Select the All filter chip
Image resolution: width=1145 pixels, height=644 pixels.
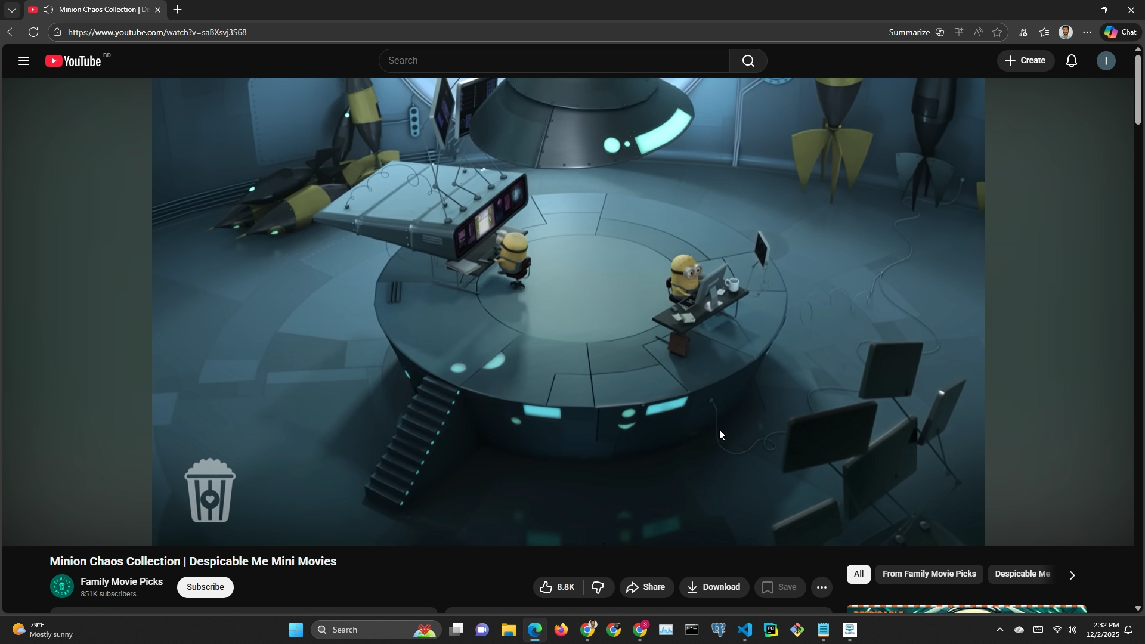(x=858, y=574)
